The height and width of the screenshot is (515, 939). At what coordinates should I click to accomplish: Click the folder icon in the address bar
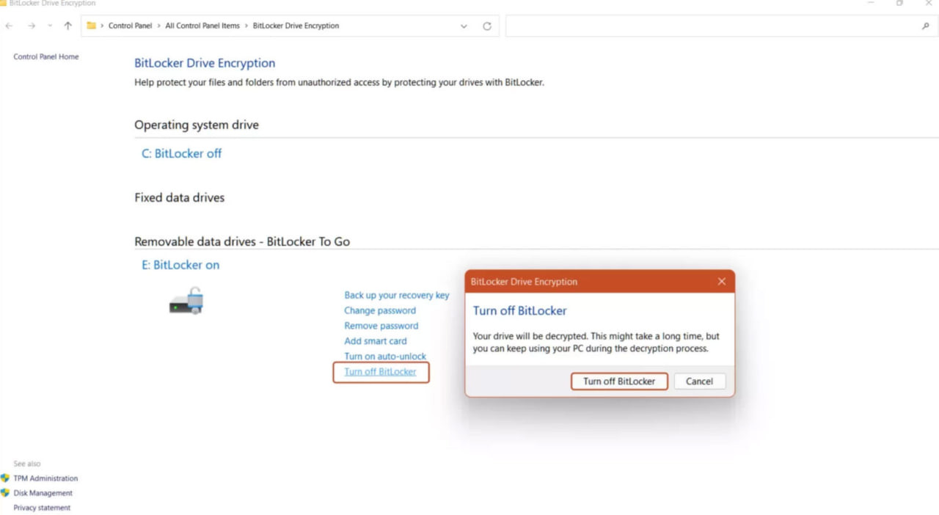click(90, 25)
